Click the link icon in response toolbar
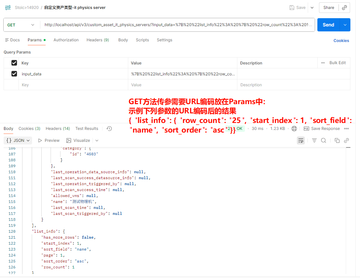360x278 pixels. pyautogui.click(x=346, y=140)
